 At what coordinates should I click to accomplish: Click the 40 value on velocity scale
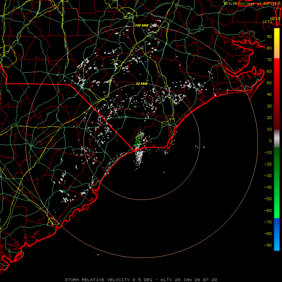269,94
